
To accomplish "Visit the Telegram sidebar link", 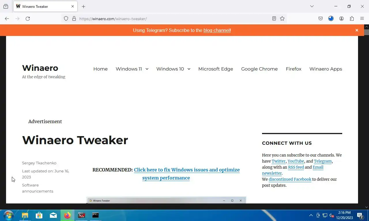I will click(x=323, y=161).
